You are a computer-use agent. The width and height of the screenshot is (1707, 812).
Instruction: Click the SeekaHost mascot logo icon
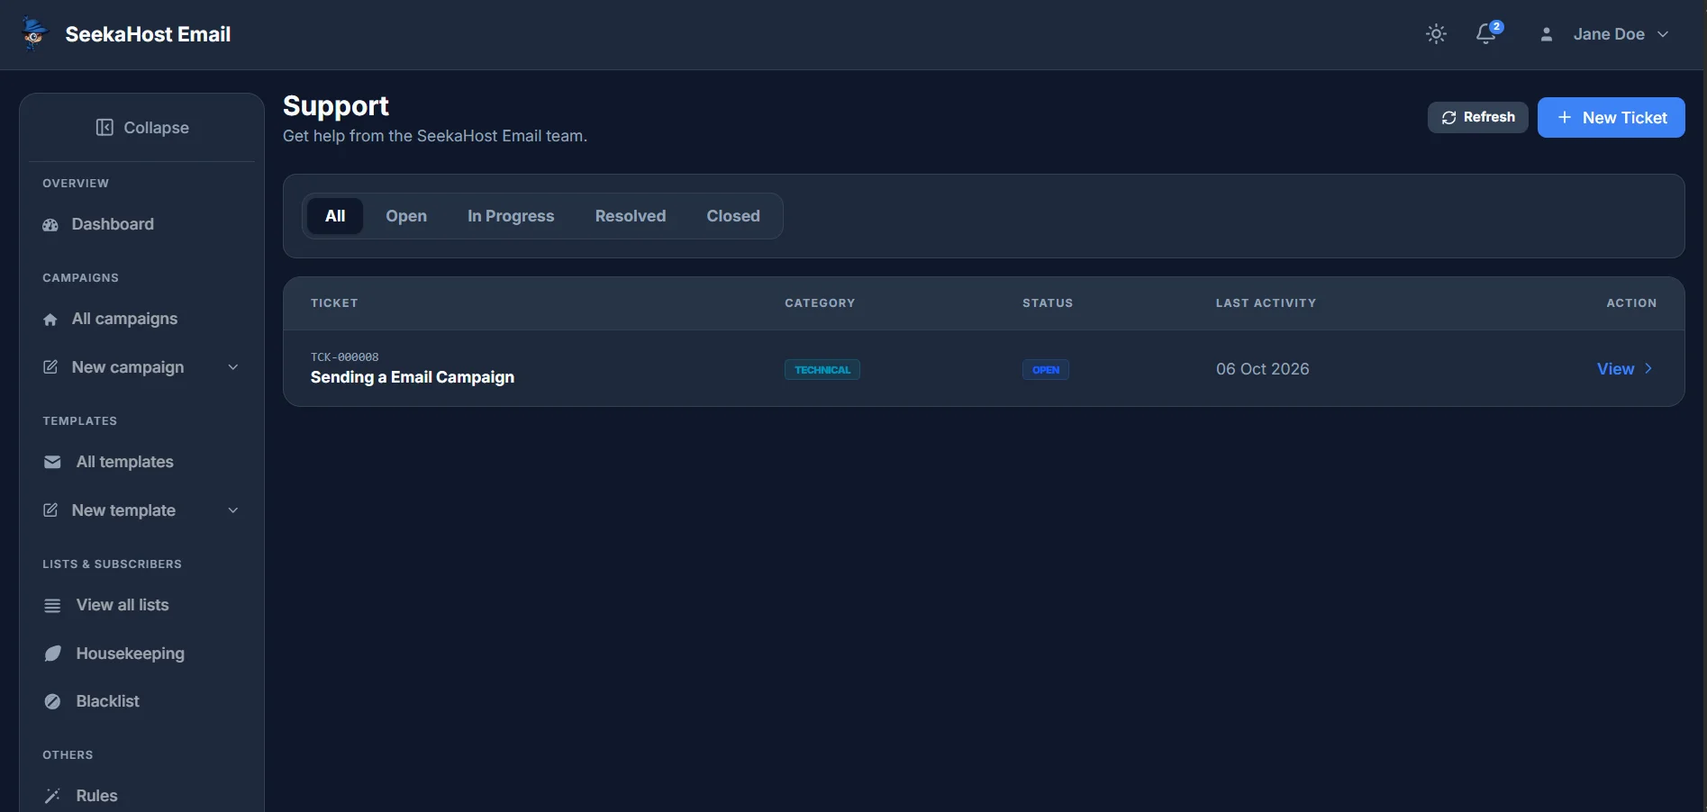[34, 34]
